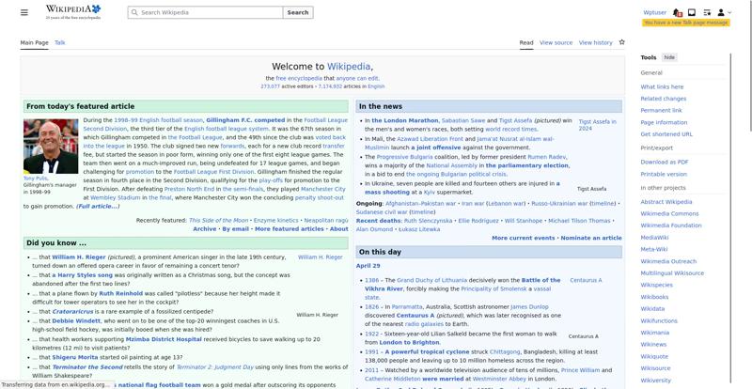Open the watchlist icon in header
The height and width of the screenshot is (389, 752).
point(707,13)
